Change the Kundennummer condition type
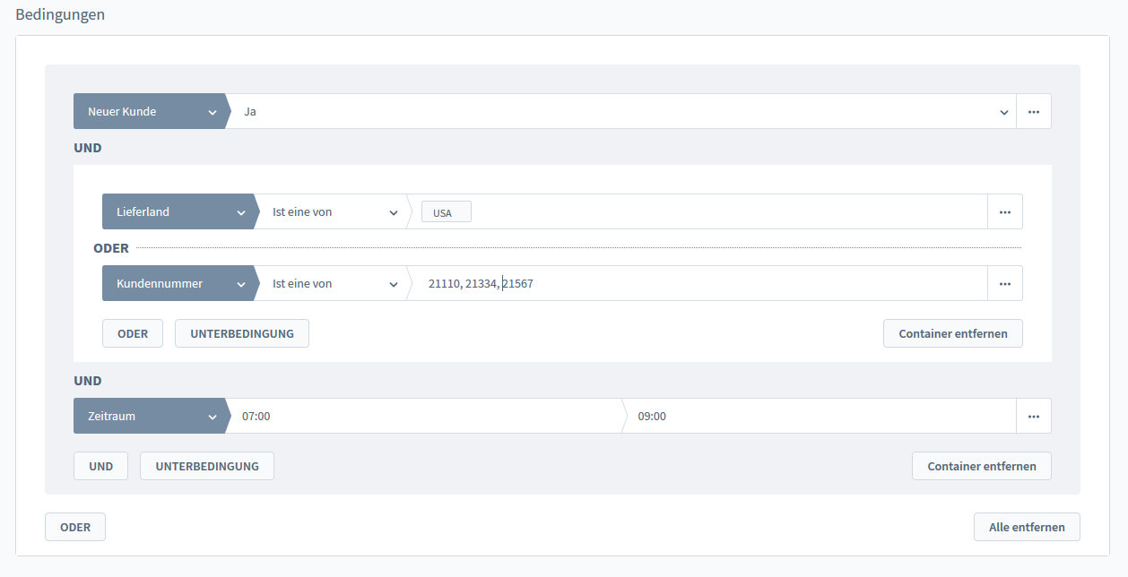This screenshot has height=577, width=1128. pyautogui.click(x=178, y=284)
